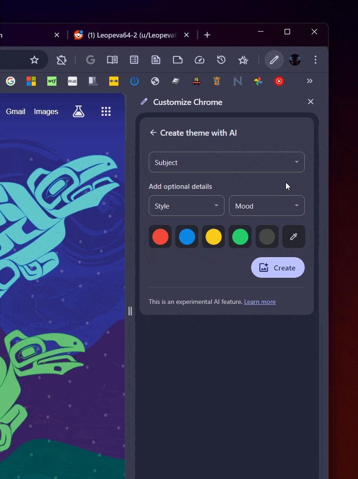Expand the Subject dropdown
This screenshot has height=479, width=358.
click(x=226, y=162)
